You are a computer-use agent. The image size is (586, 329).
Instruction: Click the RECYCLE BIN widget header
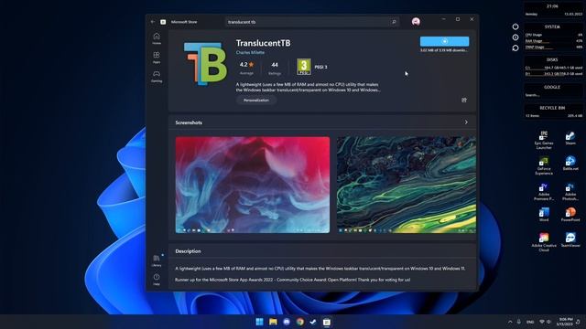[x=552, y=108]
